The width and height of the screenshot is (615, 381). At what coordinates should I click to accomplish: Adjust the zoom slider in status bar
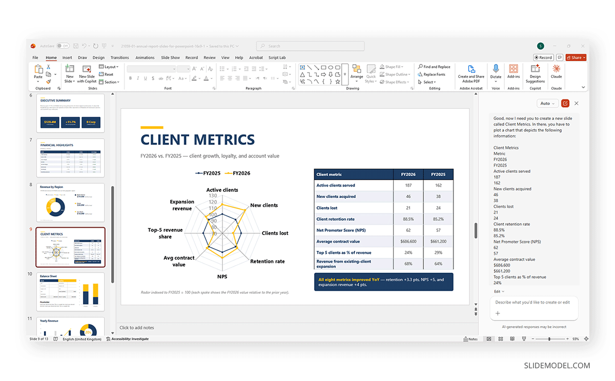click(549, 339)
